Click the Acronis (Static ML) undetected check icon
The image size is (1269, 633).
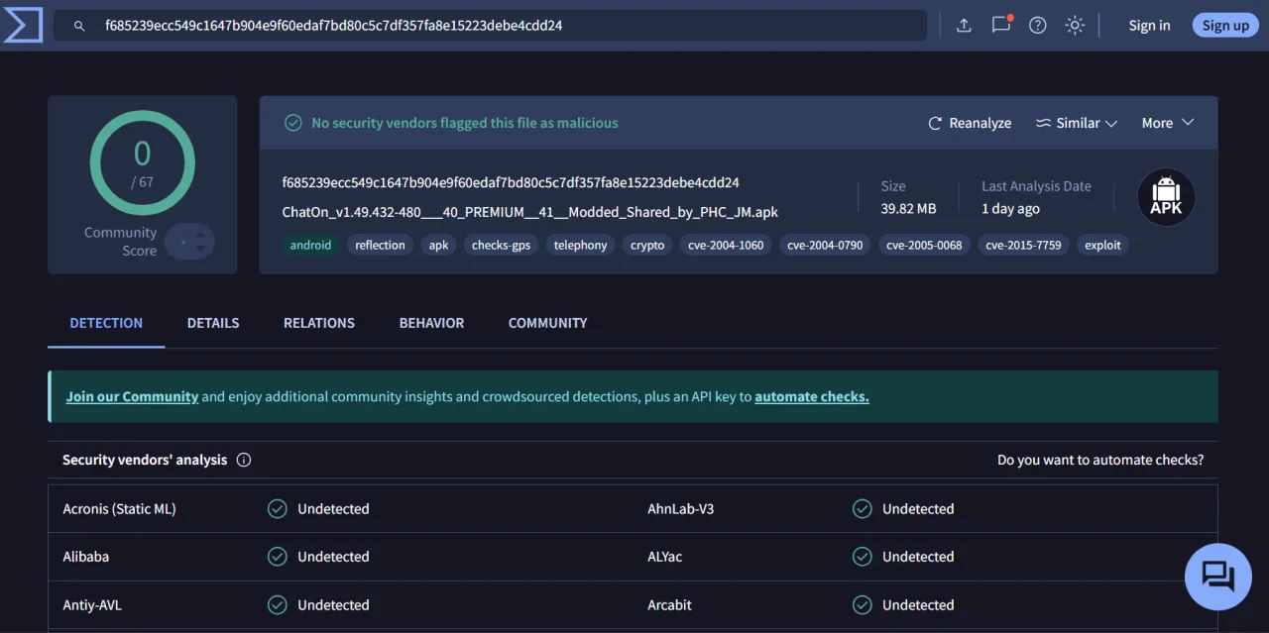[x=278, y=509]
